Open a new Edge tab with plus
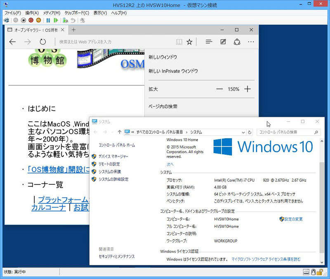Screen dimensions: 330x279 [73, 30]
